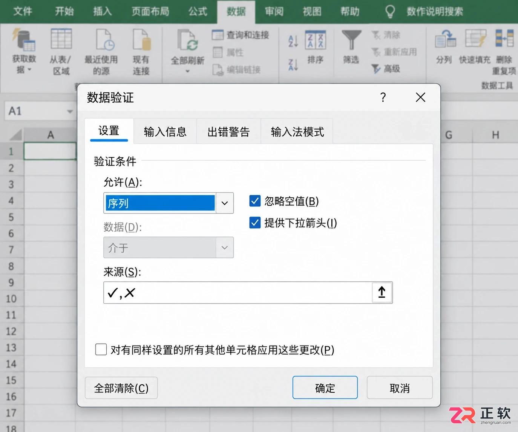The image size is (518, 432).
Task: Sort ascending with the A-Z icon
Action: [293, 41]
